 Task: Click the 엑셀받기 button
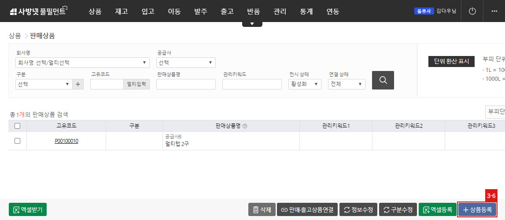[28, 210]
